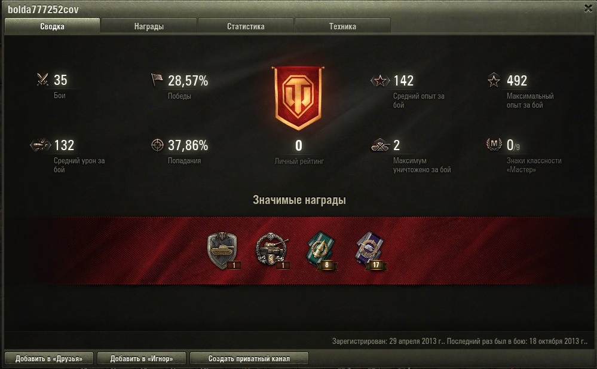The width and height of the screenshot is (597, 369).
Task: Open the Статистика tab
Action: [246, 26]
